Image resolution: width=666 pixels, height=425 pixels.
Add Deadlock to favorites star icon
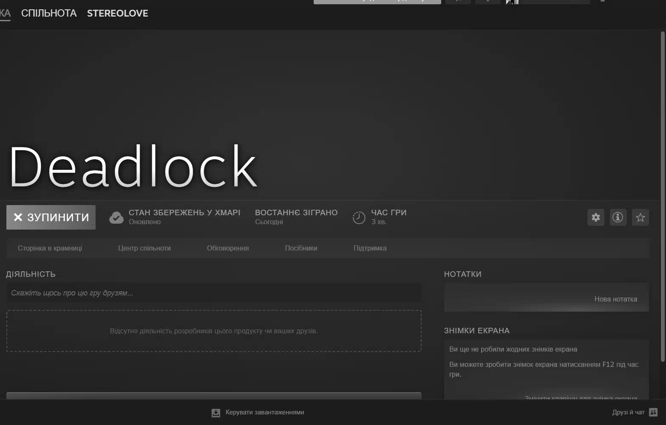click(640, 217)
